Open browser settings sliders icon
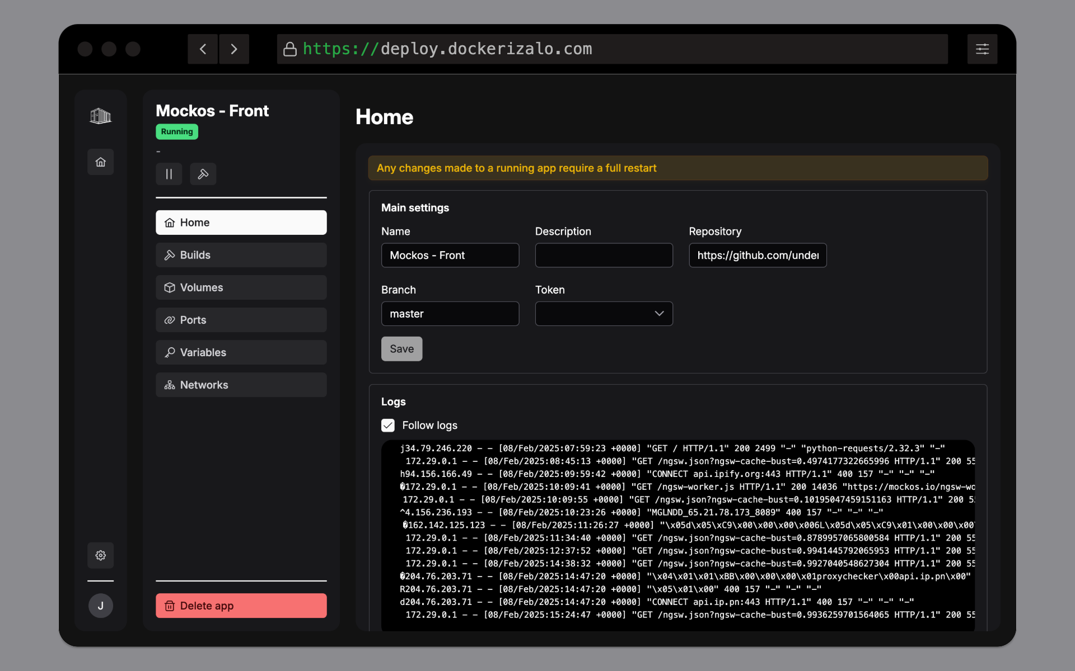The height and width of the screenshot is (671, 1075). pos(982,49)
